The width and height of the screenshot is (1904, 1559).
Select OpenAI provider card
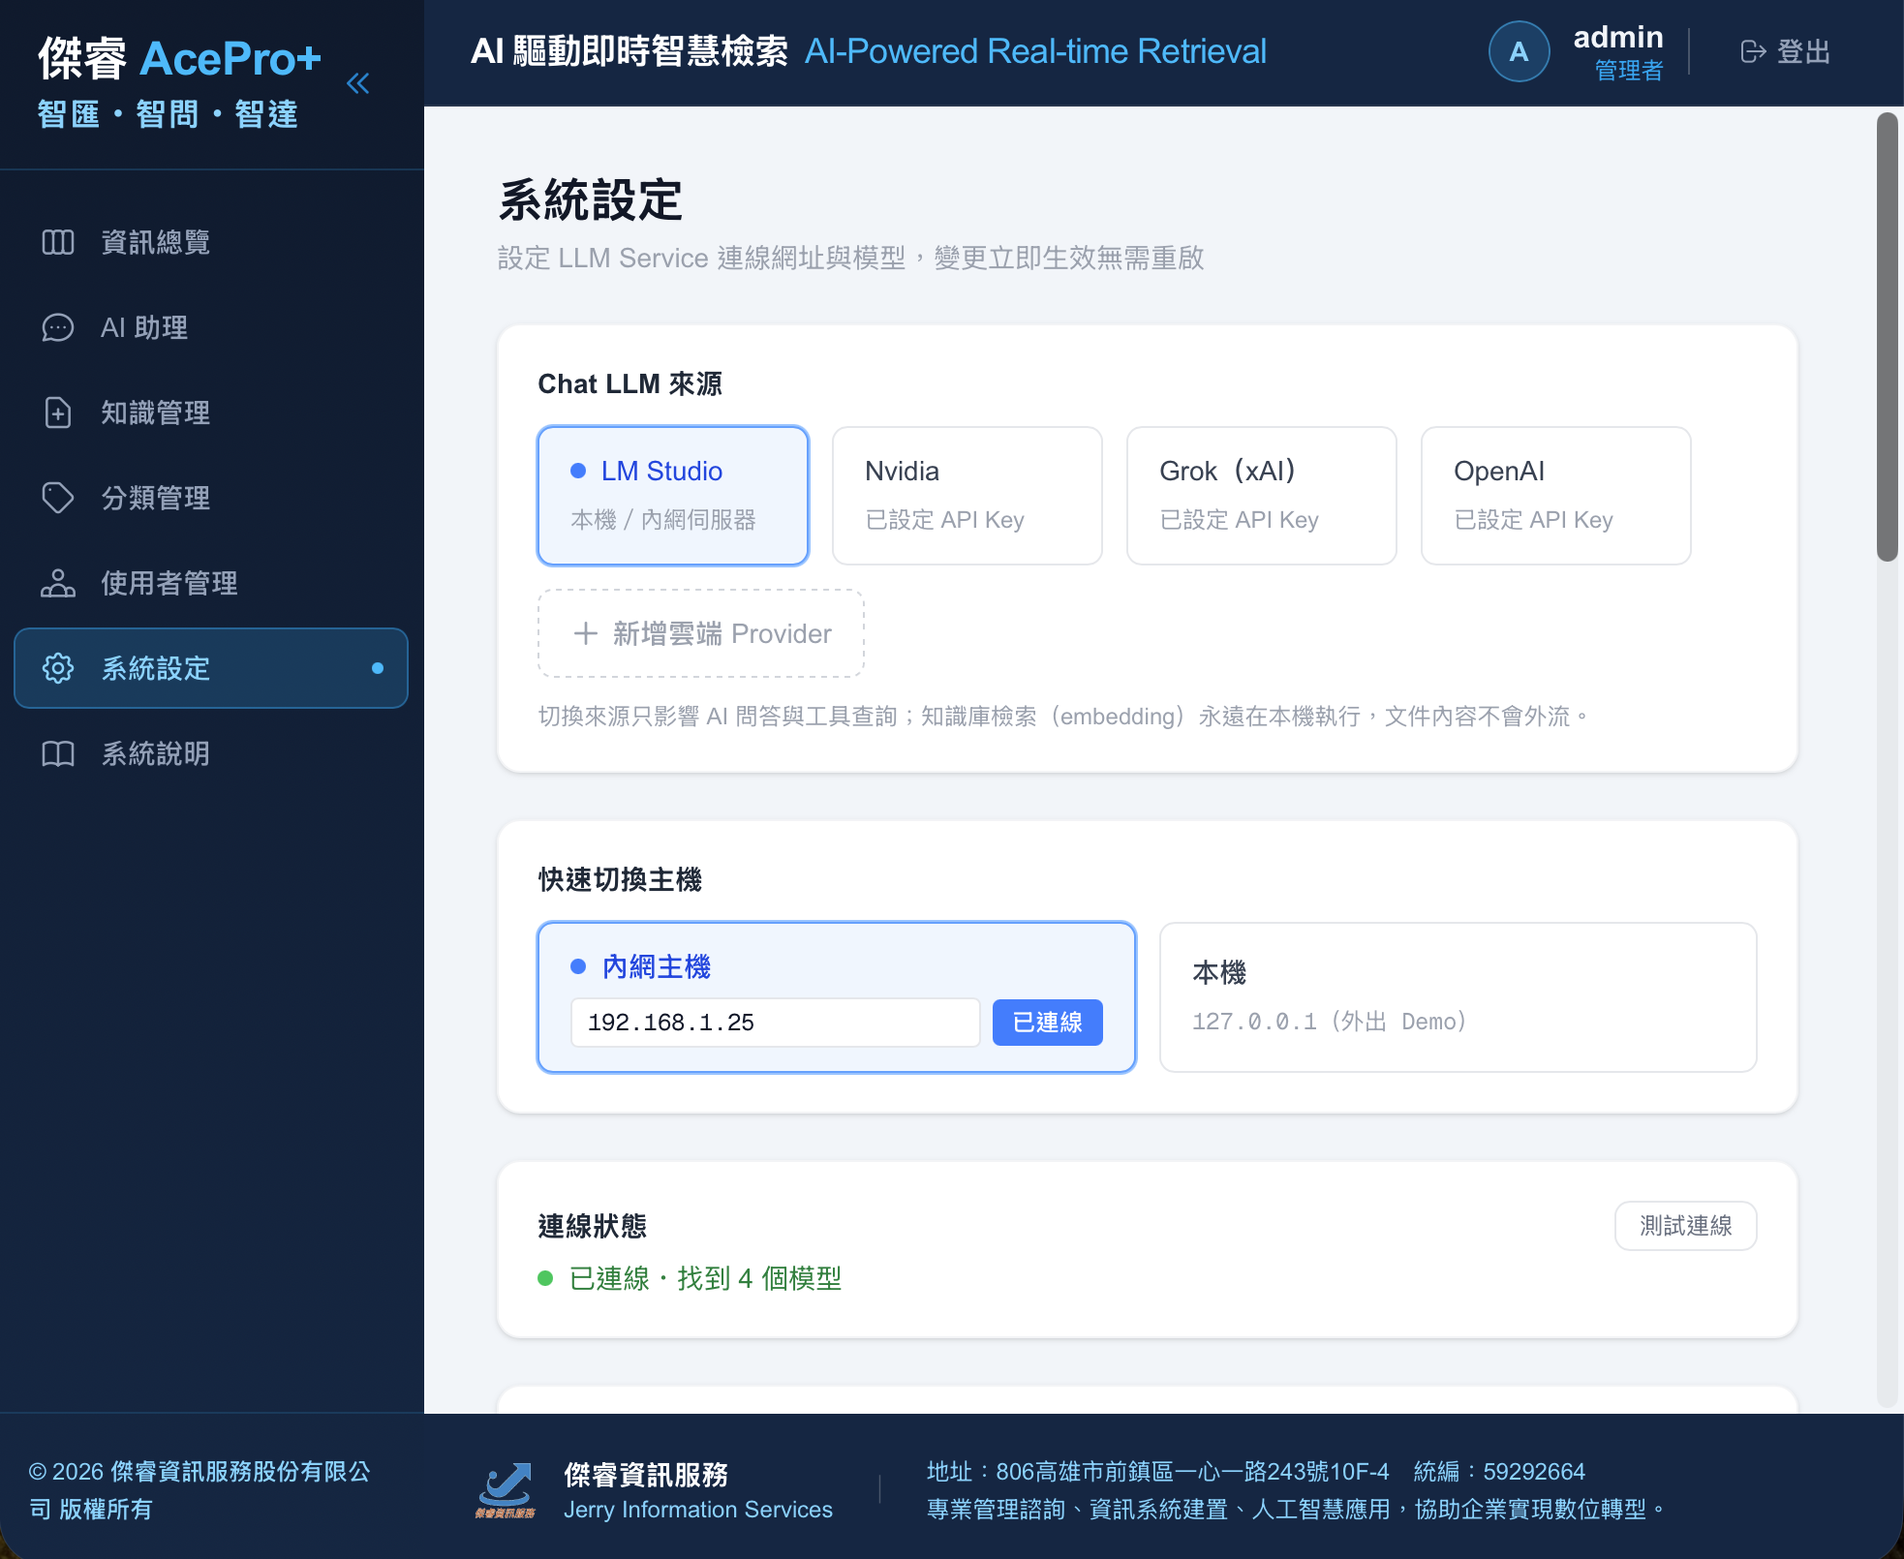click(x=1556, y=496)
